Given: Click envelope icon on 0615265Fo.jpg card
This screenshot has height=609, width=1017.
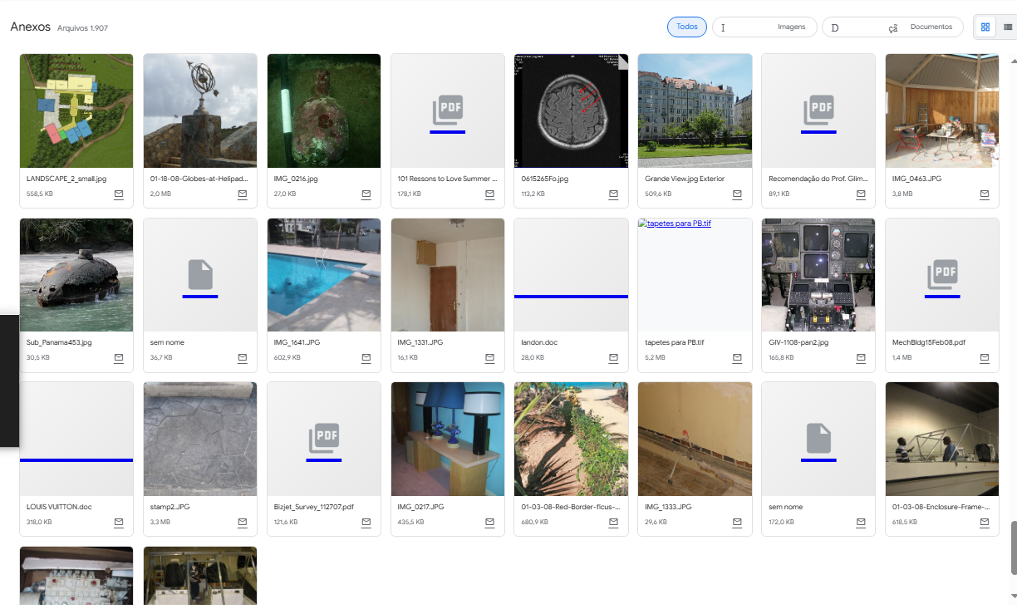Looking at the screenshot, I should point(613,194).
